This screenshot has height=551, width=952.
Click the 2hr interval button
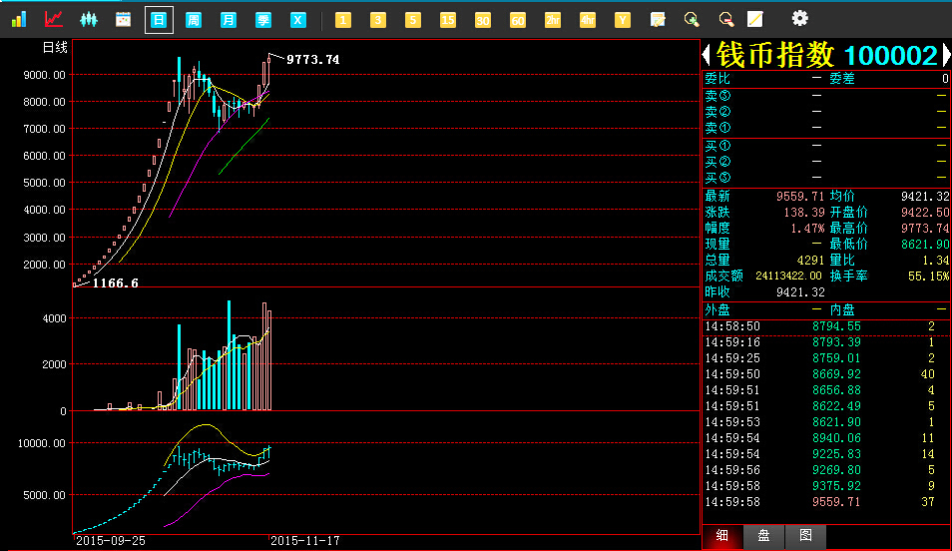pos(553,20)
